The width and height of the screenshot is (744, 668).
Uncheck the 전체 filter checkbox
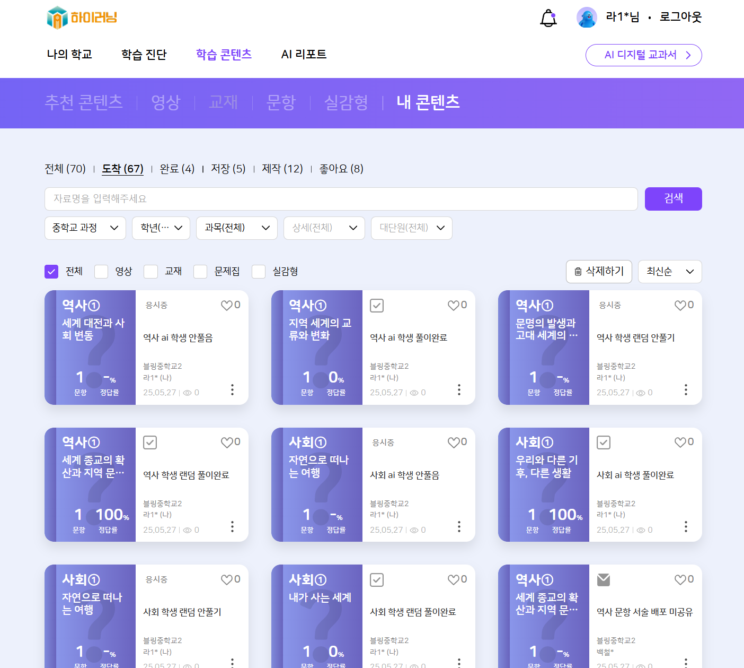(51, 272)
